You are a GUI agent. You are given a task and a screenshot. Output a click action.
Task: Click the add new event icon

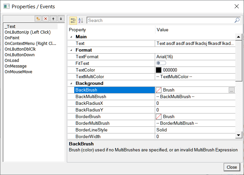coord(38,19)
